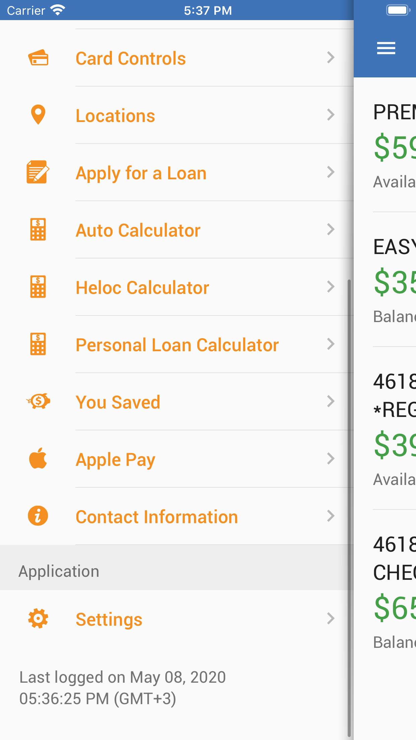
Task: Tap the chevron next to Personal Loan Calculator
Action: click(331, 344)
